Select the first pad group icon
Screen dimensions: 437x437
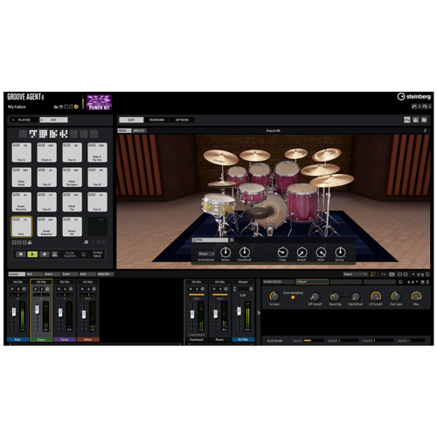[x=23, y=134]
